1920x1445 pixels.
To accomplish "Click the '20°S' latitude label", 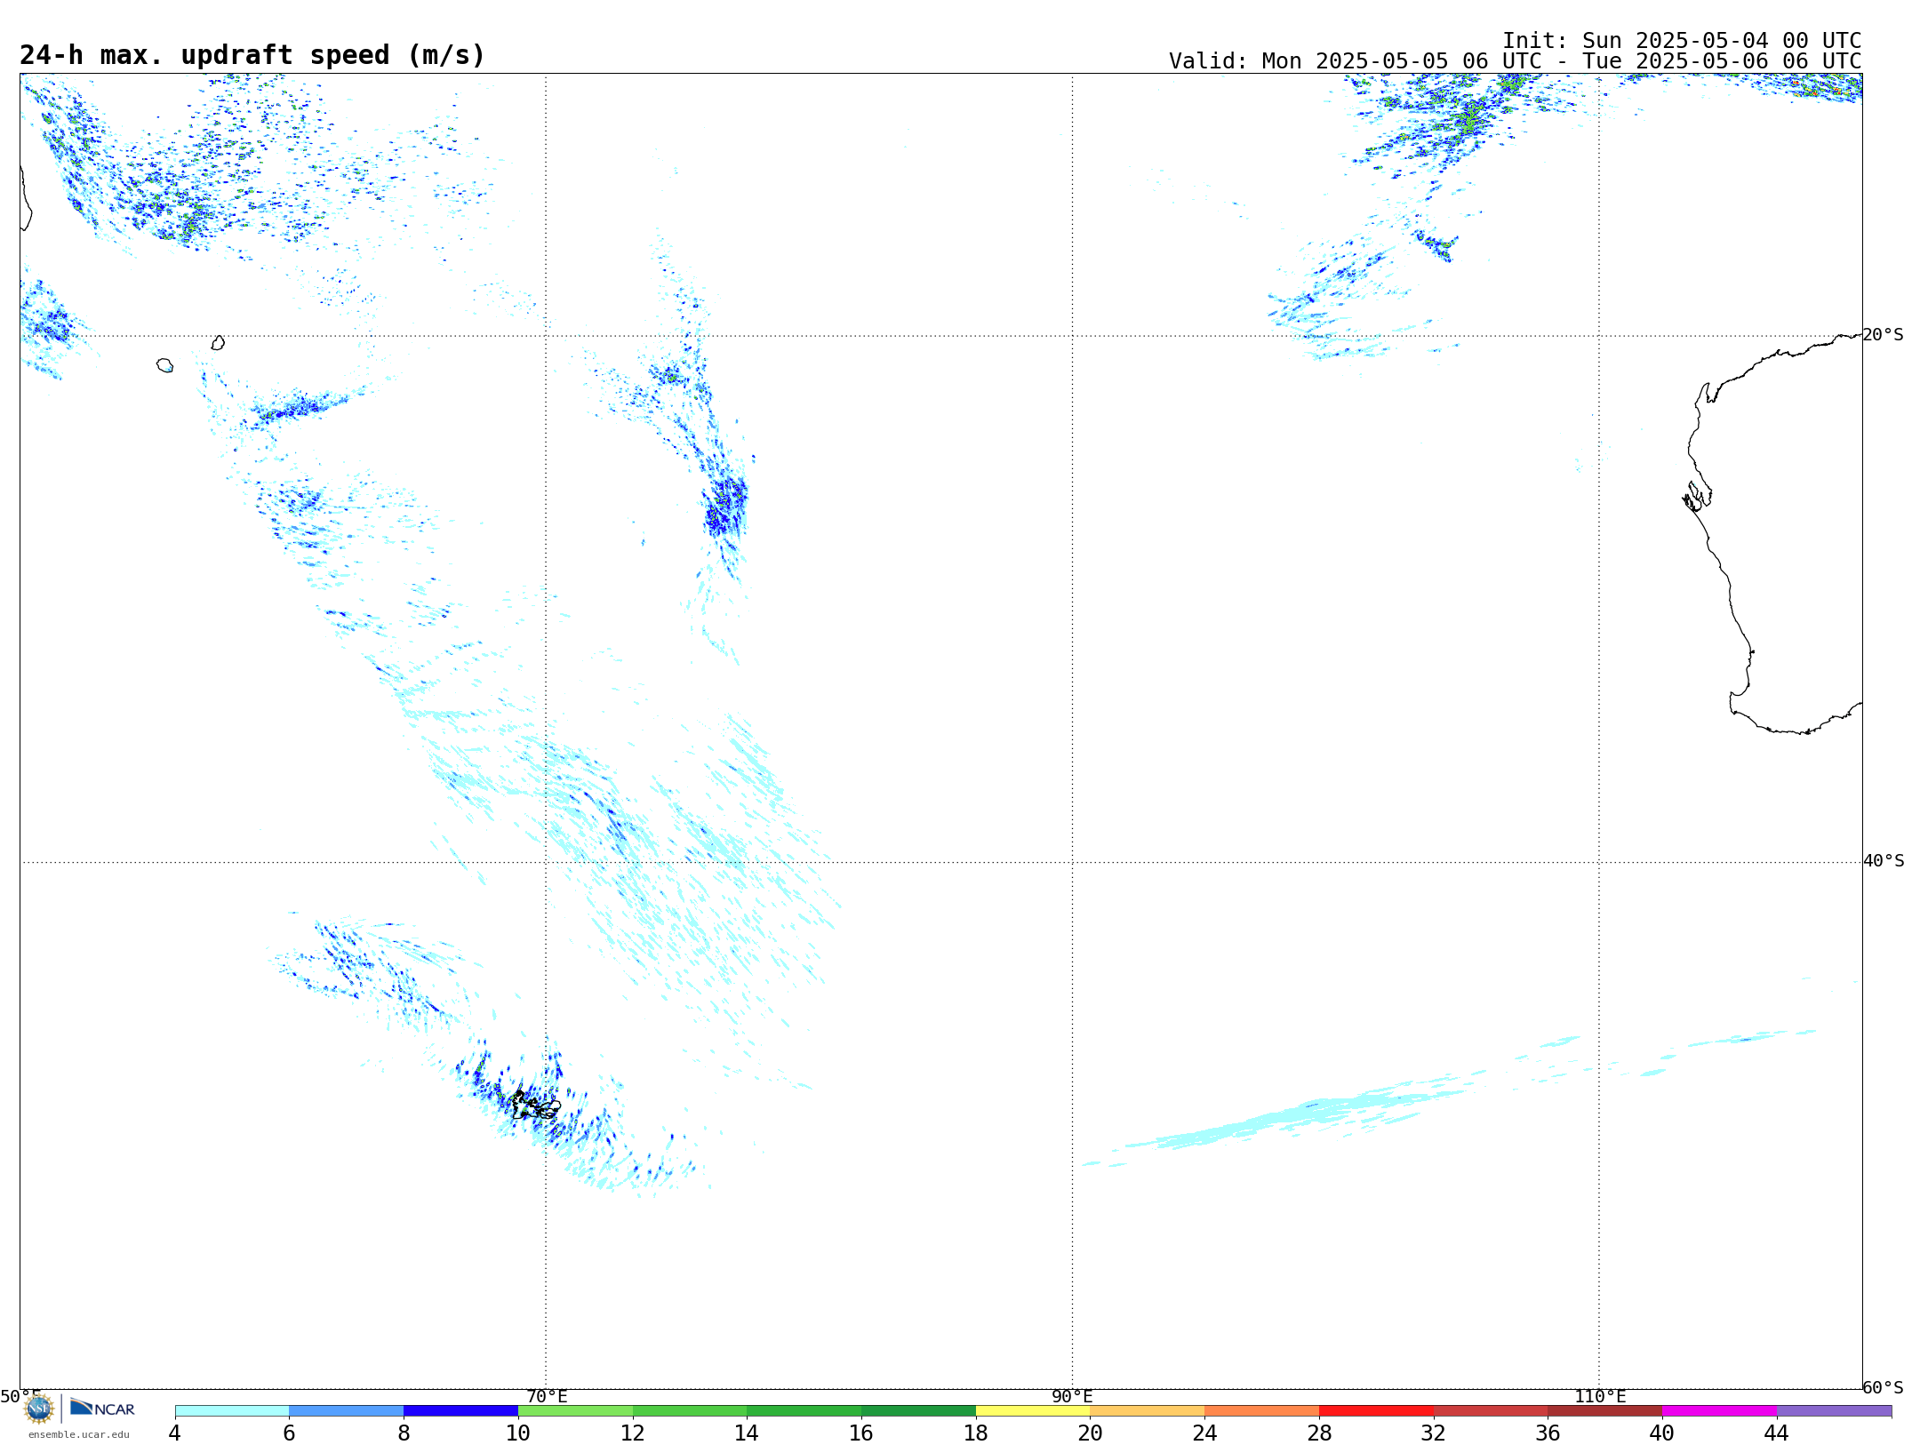I will [x=1884, y=335].
